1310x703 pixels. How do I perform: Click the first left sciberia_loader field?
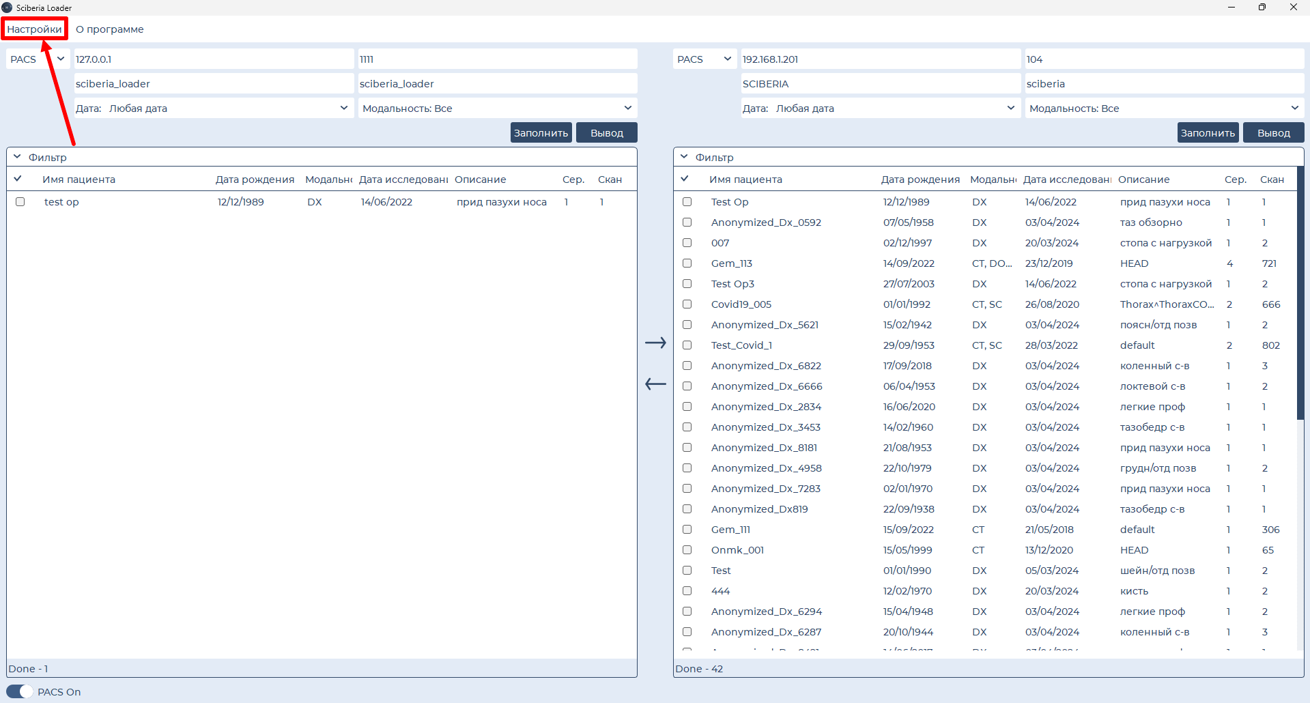pyautogui.click(x=214, y=84)
